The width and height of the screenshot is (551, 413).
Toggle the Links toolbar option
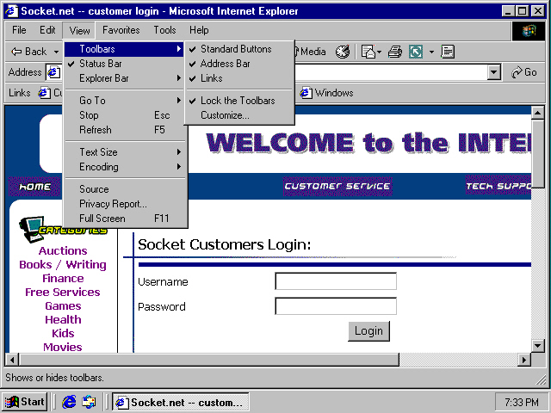(239, 78)
